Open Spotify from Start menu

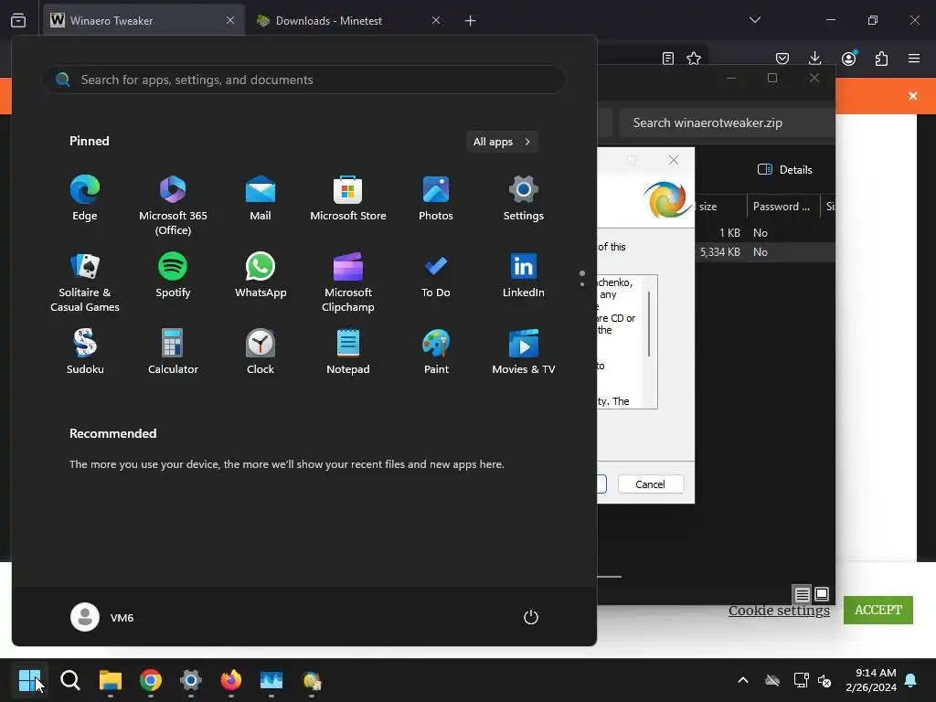coord(173,275)
